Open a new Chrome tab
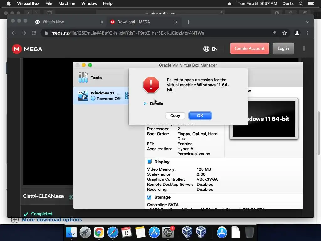This screenshot has width=321, height=241. pyautogui.click(x=188, y=22)
